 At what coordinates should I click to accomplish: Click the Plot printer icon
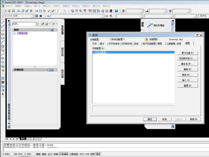tap(18, 11)
